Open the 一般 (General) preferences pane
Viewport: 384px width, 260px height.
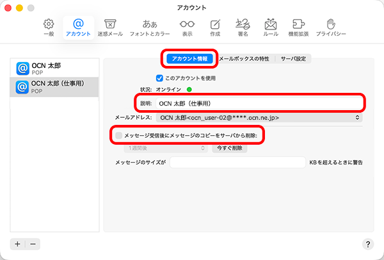49,27
